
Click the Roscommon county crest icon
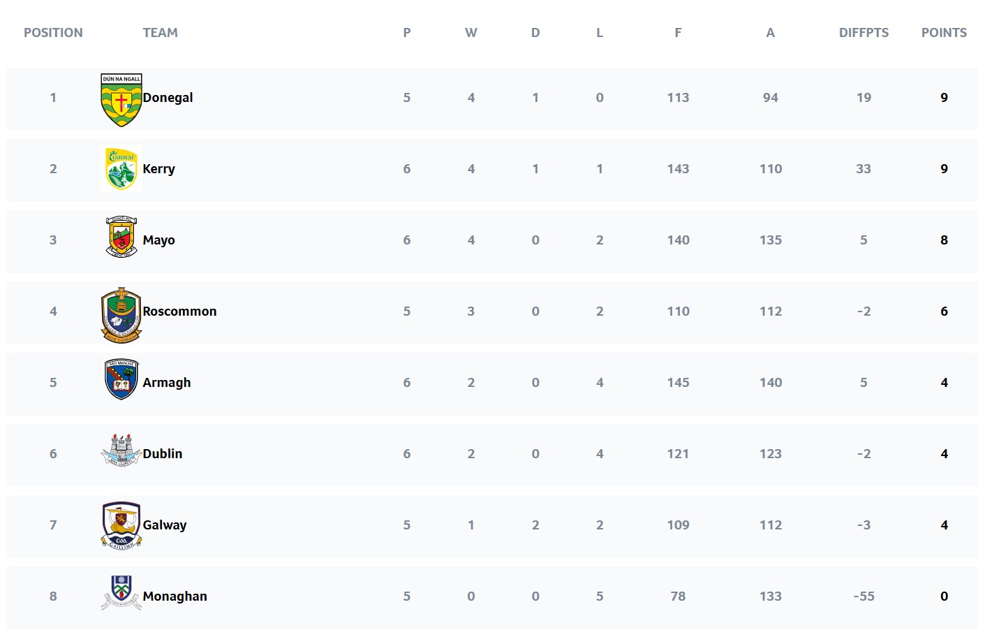click(x=121, y=315)
